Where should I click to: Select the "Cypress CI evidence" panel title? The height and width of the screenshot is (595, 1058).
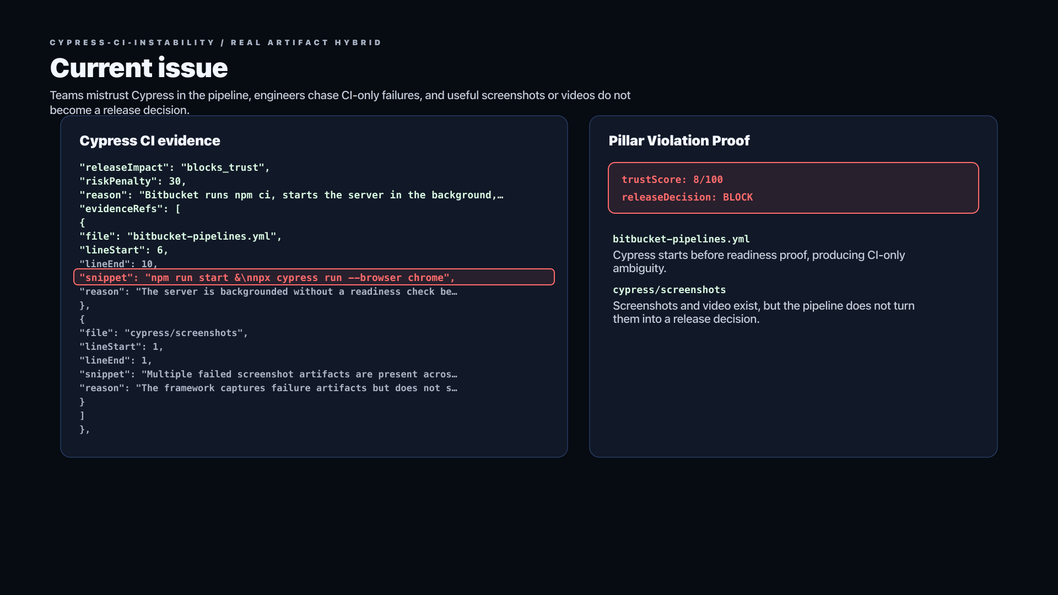click(x=150, y=140)
